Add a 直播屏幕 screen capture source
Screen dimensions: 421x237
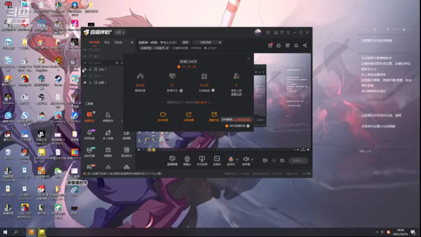172,161
